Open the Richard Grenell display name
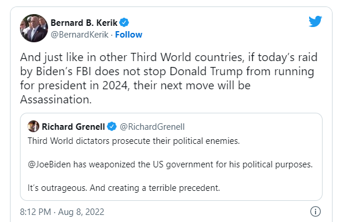This screenshot has width=339, height=222. 73,127
